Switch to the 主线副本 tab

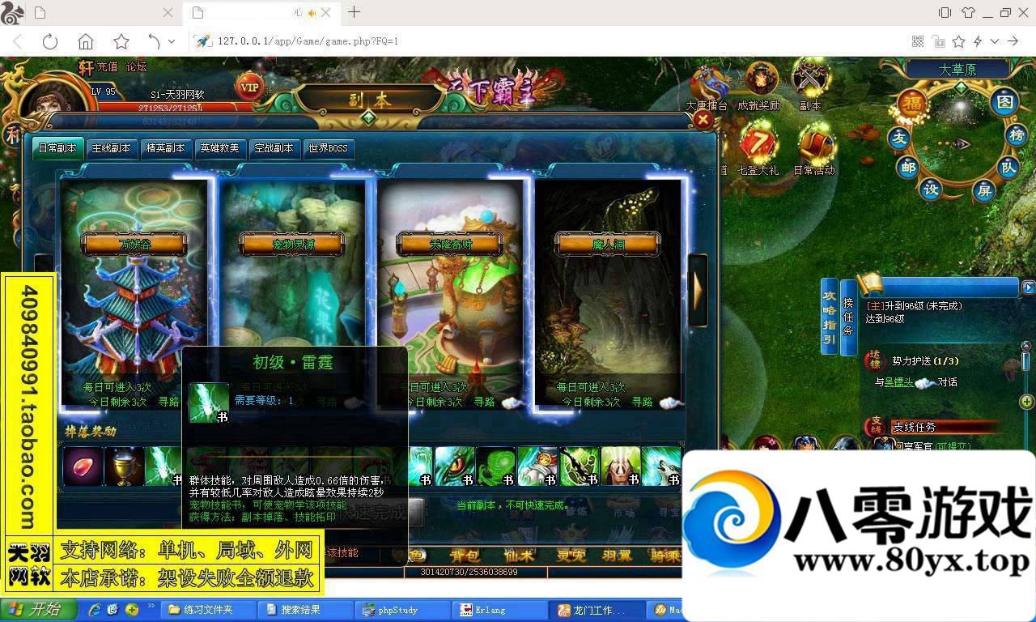click(112, 149)
